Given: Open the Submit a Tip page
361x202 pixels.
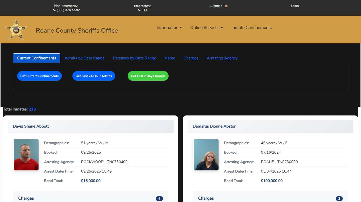Looking at the screenshot, I should click(x=218, y=6).
